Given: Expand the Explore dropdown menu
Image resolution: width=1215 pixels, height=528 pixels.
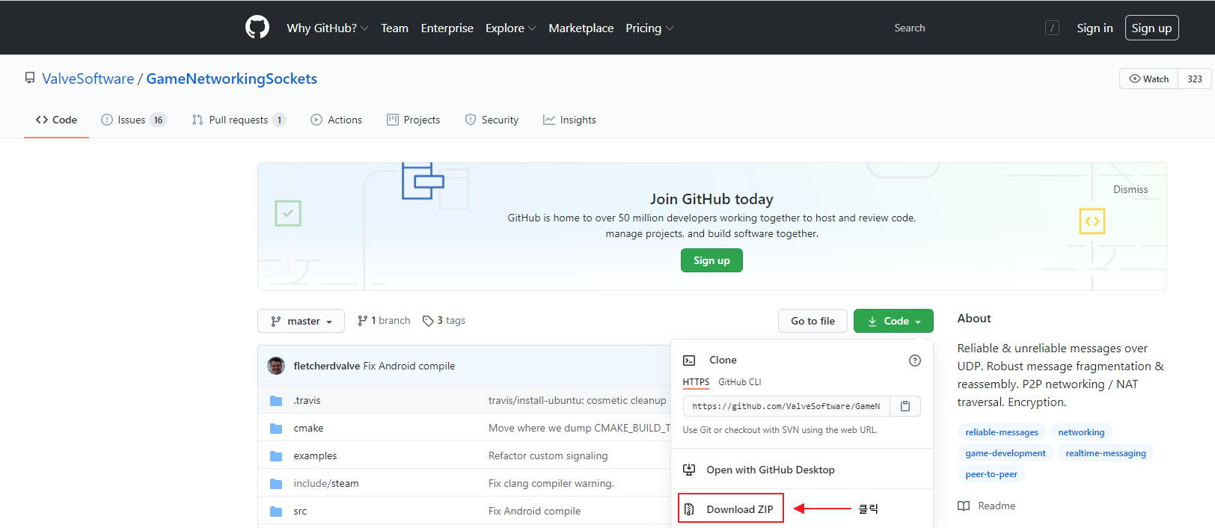Looking at the screenshot, I should pyautogui.click(x=510, y=28).
